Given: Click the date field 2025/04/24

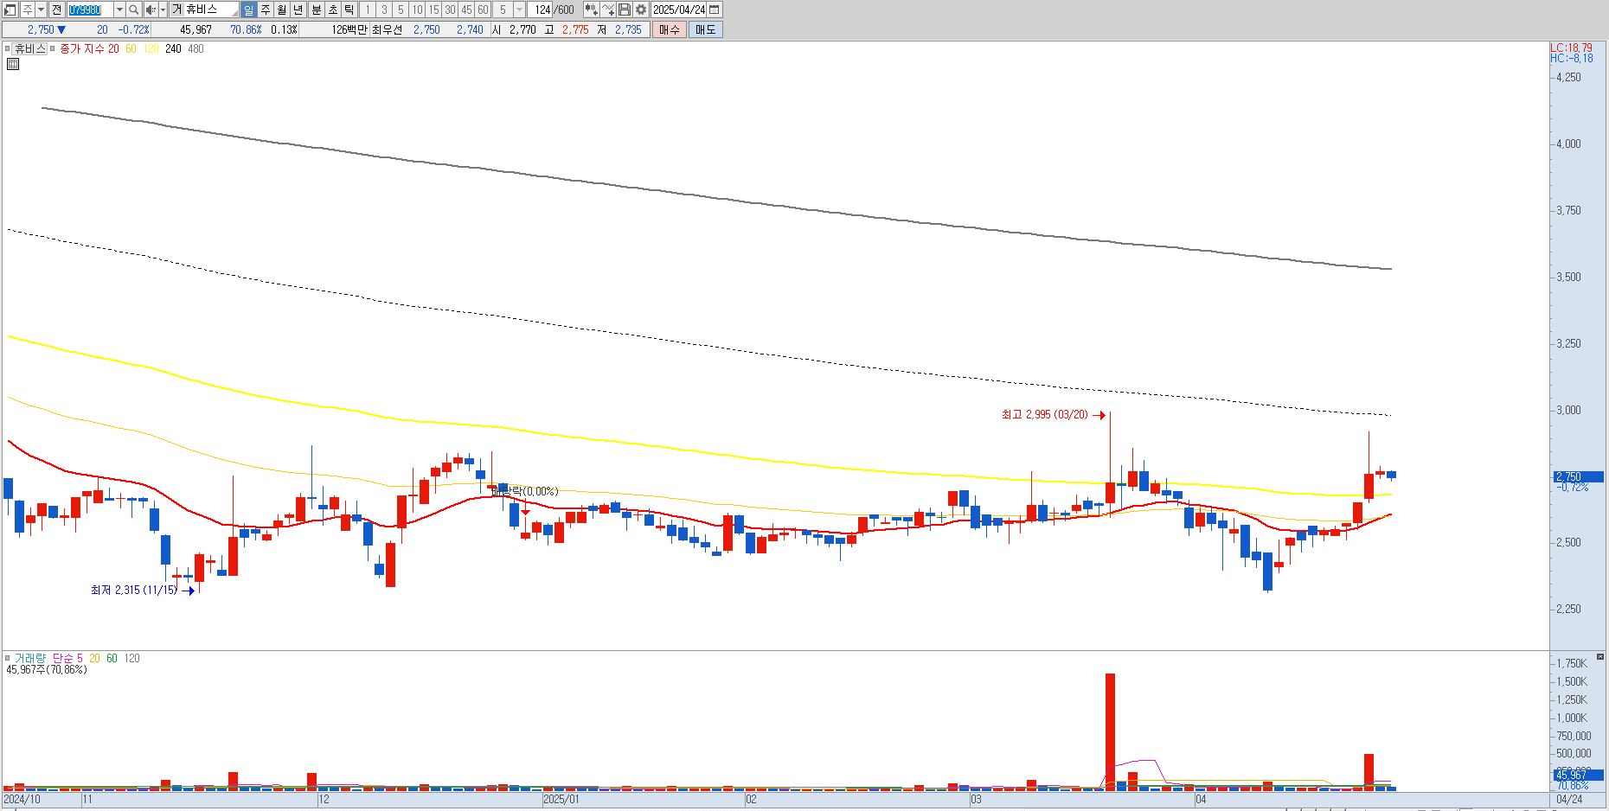Looking at the screenshot, I should point(679,10).
